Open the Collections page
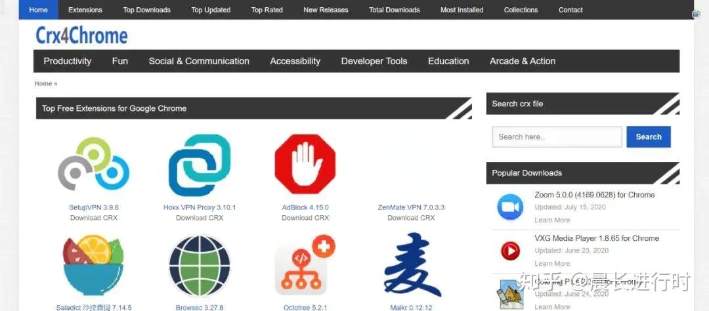The height and width of the screenshot is (311, 709). click(521, 9)
